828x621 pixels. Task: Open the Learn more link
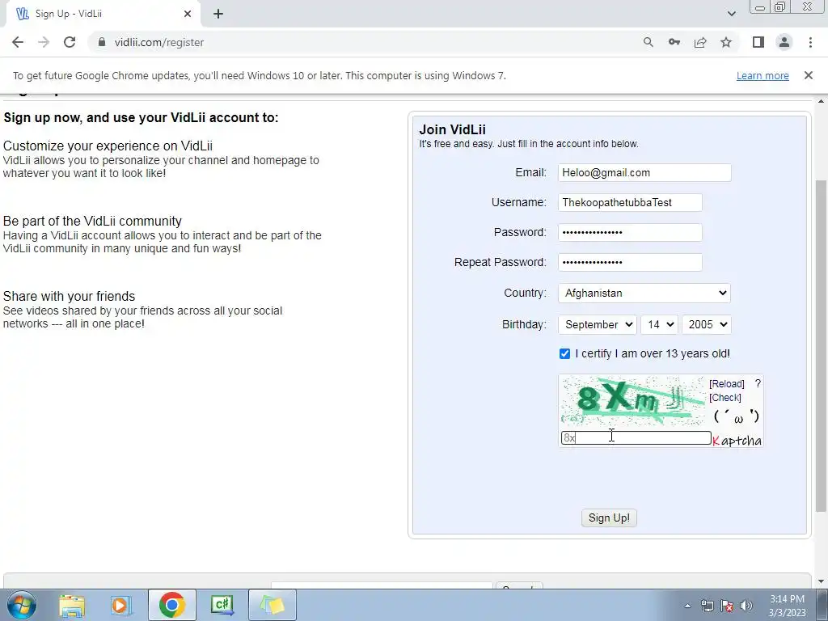pyautogui.click(x=763, y=75)
